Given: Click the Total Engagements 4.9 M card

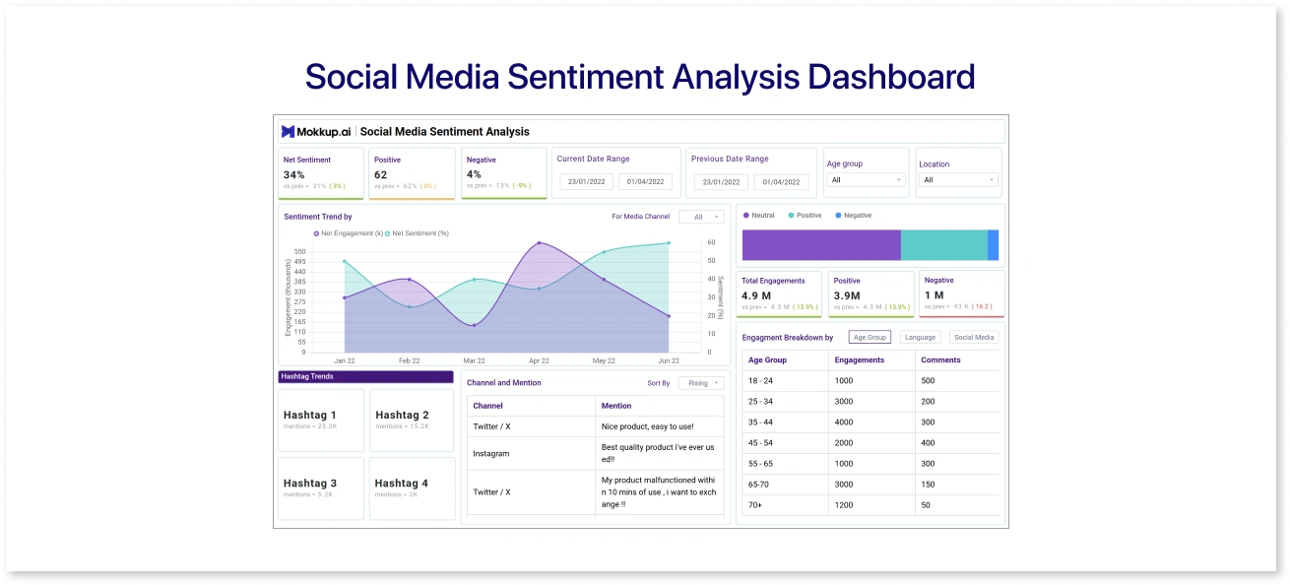Looking at the screenshot, I should tap(779, 294).
